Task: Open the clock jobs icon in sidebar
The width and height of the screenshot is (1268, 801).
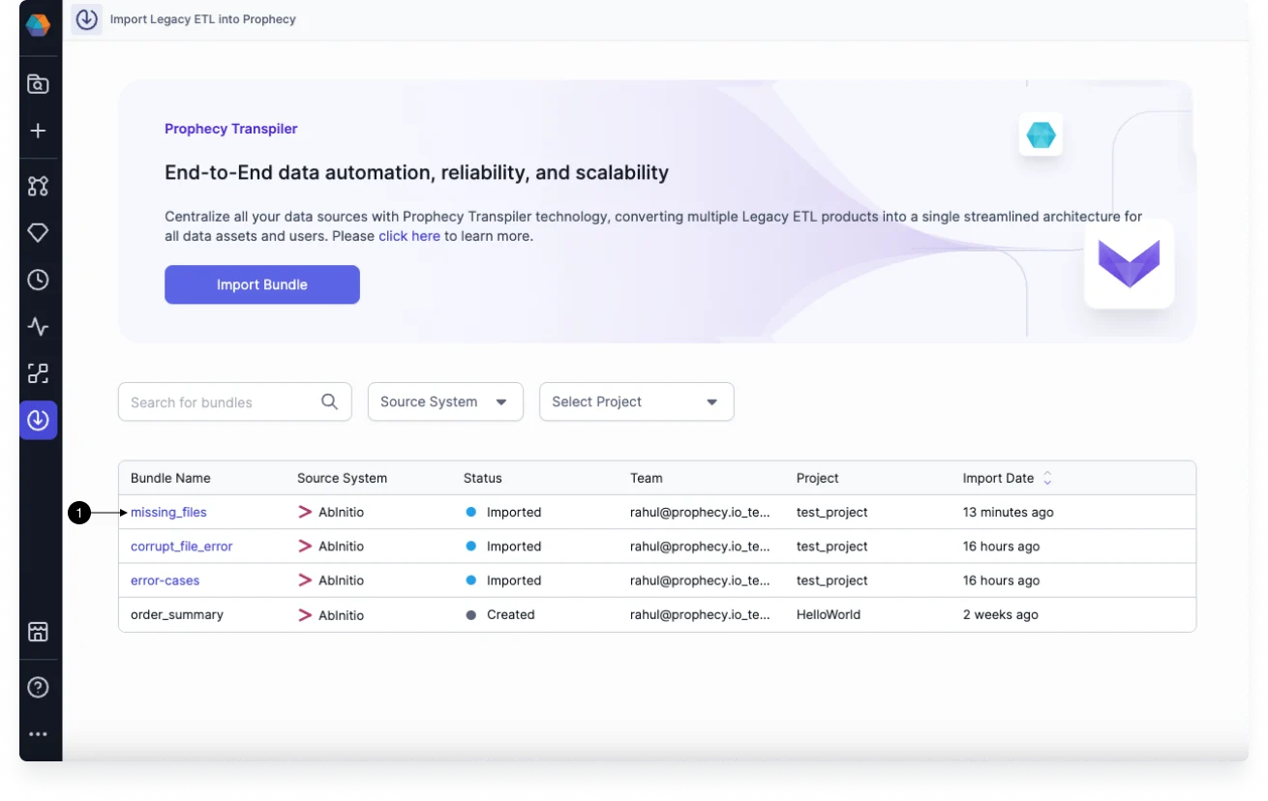Action: (x=38, y=280)
